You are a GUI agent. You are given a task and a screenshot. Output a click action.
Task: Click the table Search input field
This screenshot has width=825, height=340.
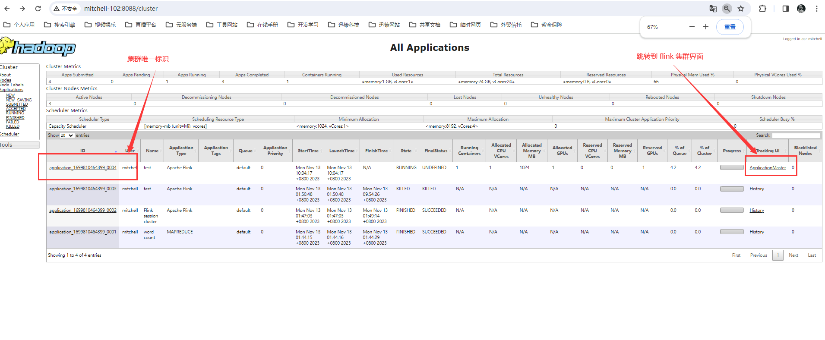tap(796, 135)
